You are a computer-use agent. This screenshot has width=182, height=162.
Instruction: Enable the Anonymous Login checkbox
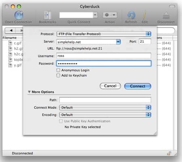pos(58,70)
